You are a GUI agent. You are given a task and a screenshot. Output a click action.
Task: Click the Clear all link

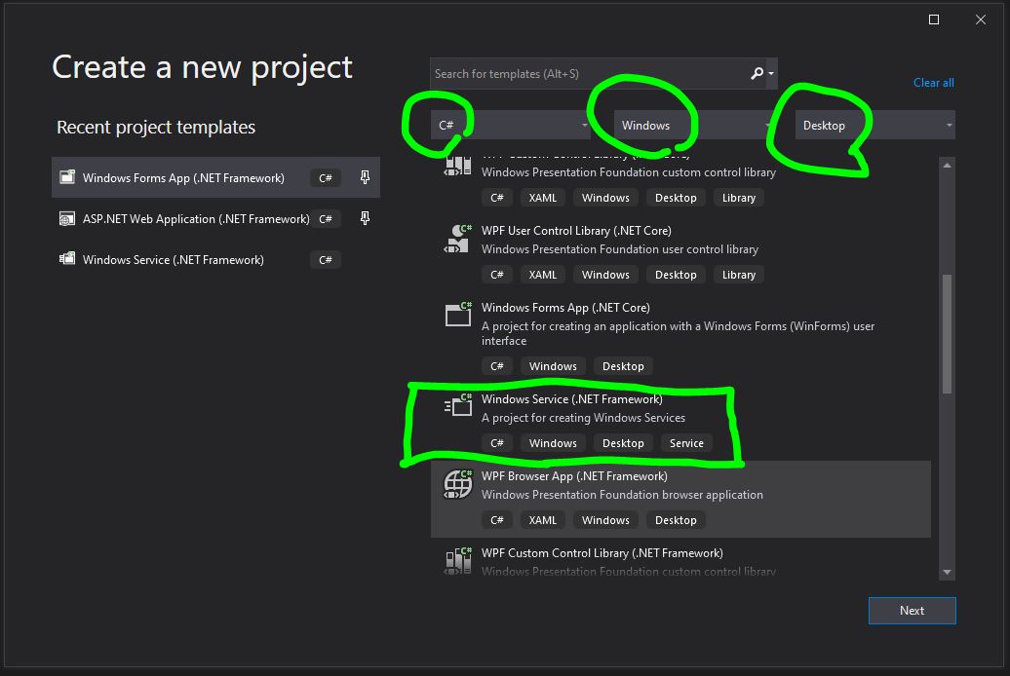933,83
